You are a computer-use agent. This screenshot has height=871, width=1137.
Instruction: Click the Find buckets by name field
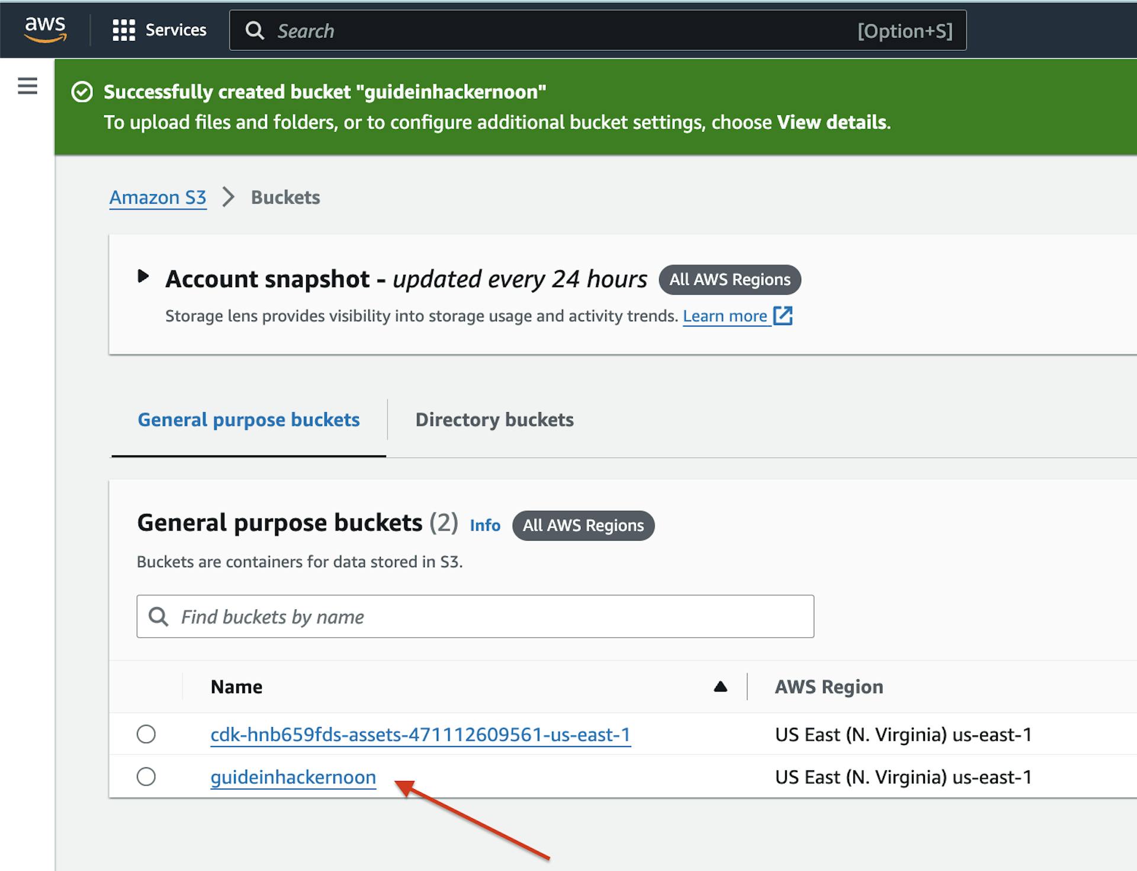point(415,616)
